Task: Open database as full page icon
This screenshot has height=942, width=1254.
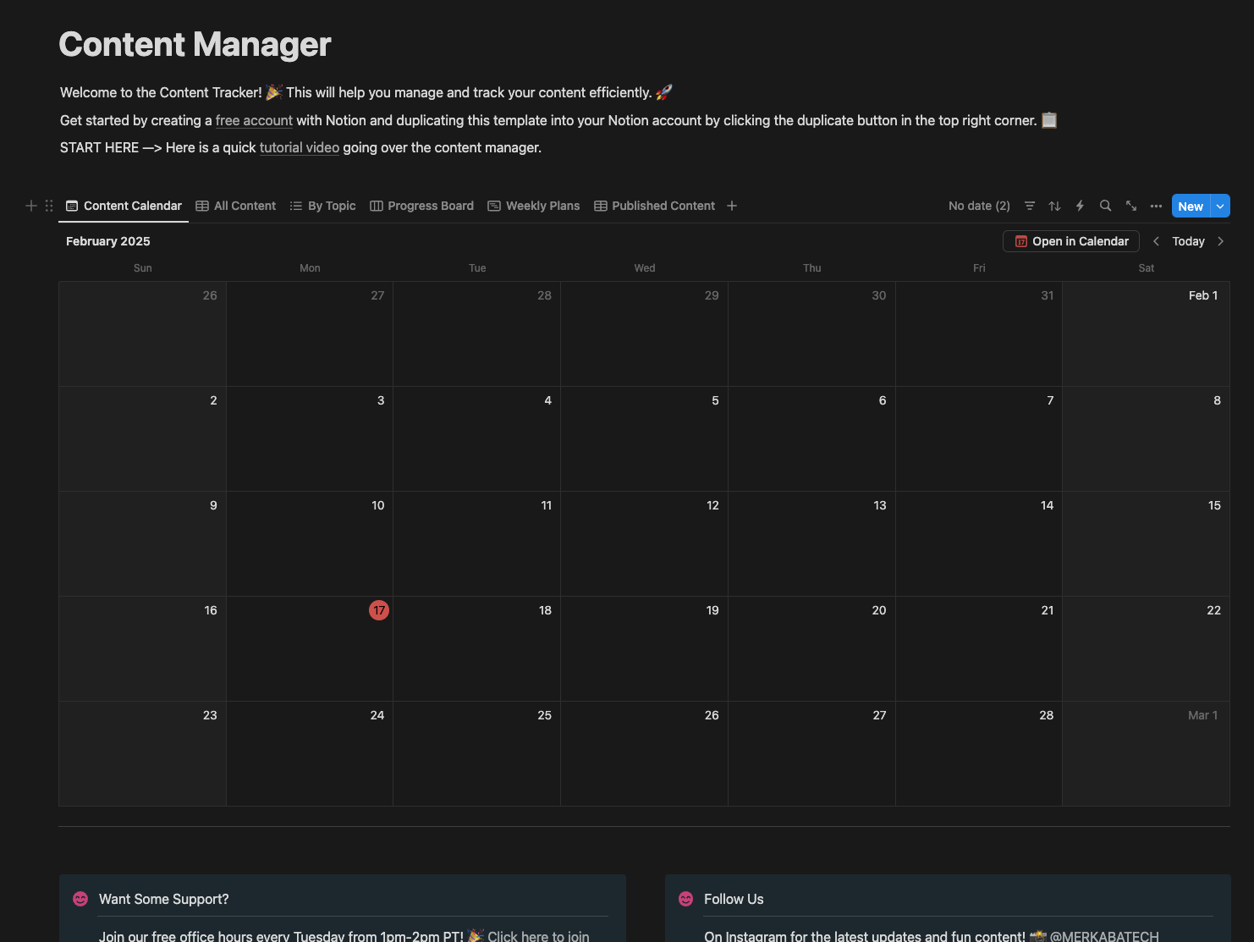Action: (x=1130, y=206)
